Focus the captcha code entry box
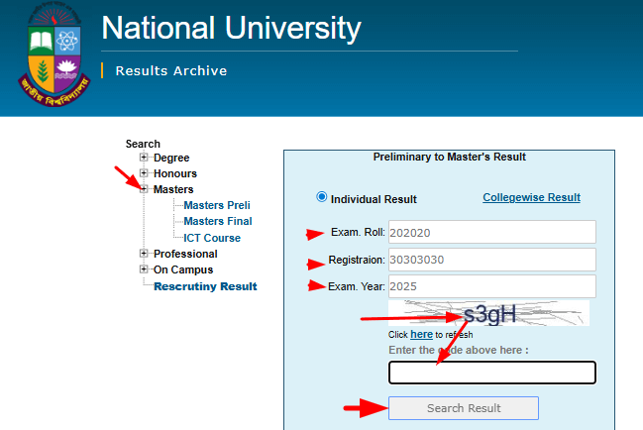 (492, 373)
